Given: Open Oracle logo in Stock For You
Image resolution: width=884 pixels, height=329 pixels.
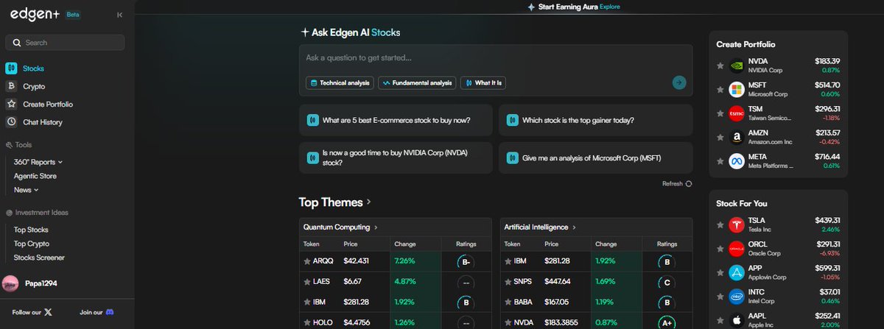Looking at the screenshot, I should [736, 249].
